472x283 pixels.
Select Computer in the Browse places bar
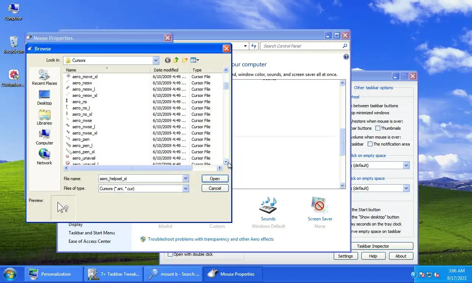(44, 137)
